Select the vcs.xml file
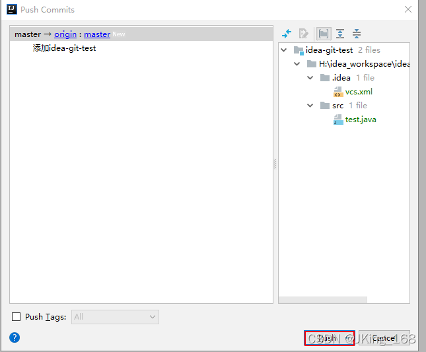This screenshot has height=352, width=426. [x=359, y=92]
